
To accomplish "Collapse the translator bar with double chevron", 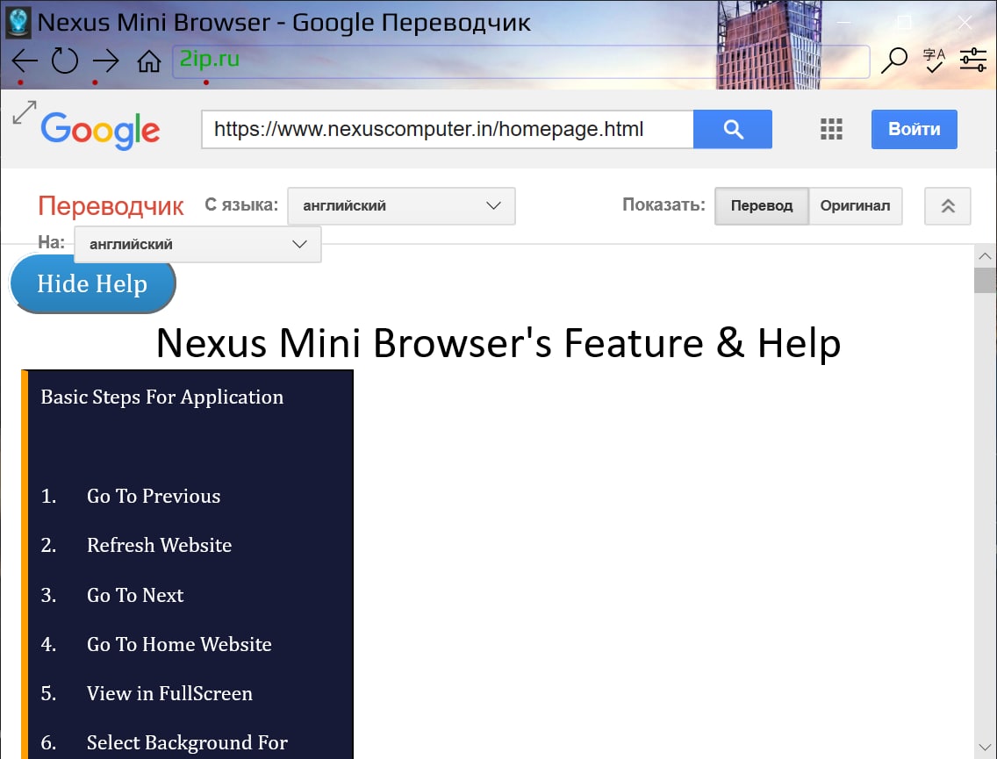I will (x=947, y=206).
